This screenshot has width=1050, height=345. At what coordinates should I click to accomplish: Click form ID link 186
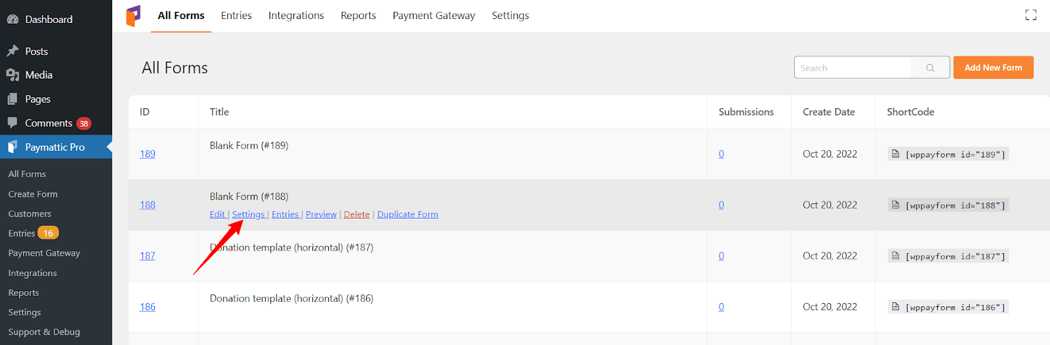click(148, 307)
